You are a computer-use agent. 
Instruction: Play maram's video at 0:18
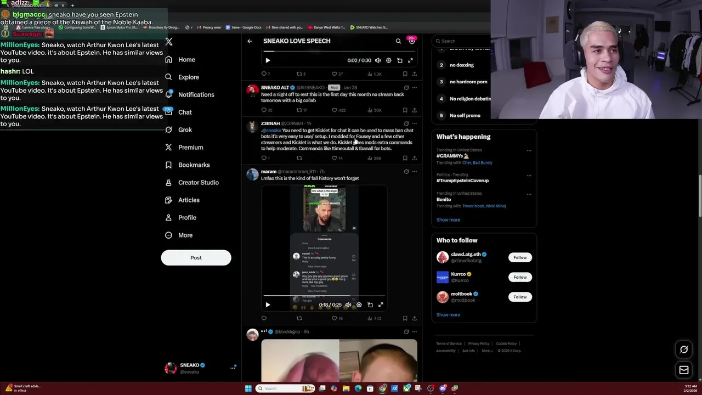click(268, 305)
